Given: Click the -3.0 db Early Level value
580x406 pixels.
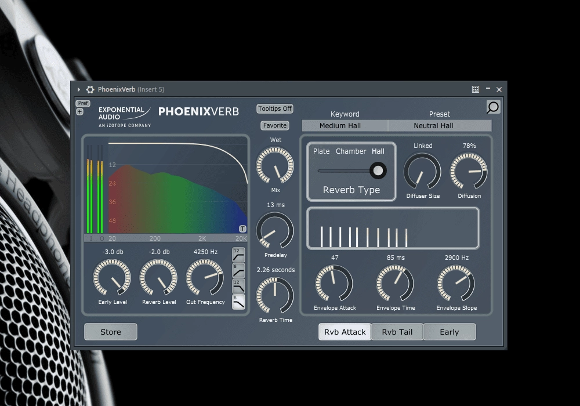Looking at the screenshot, I should pos(113,252).
